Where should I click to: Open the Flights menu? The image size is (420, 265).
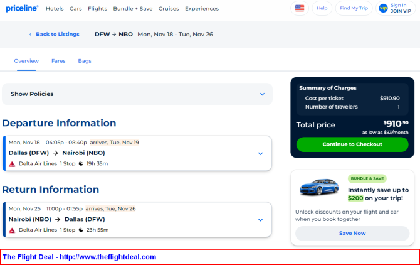click(x=98, y=9)
